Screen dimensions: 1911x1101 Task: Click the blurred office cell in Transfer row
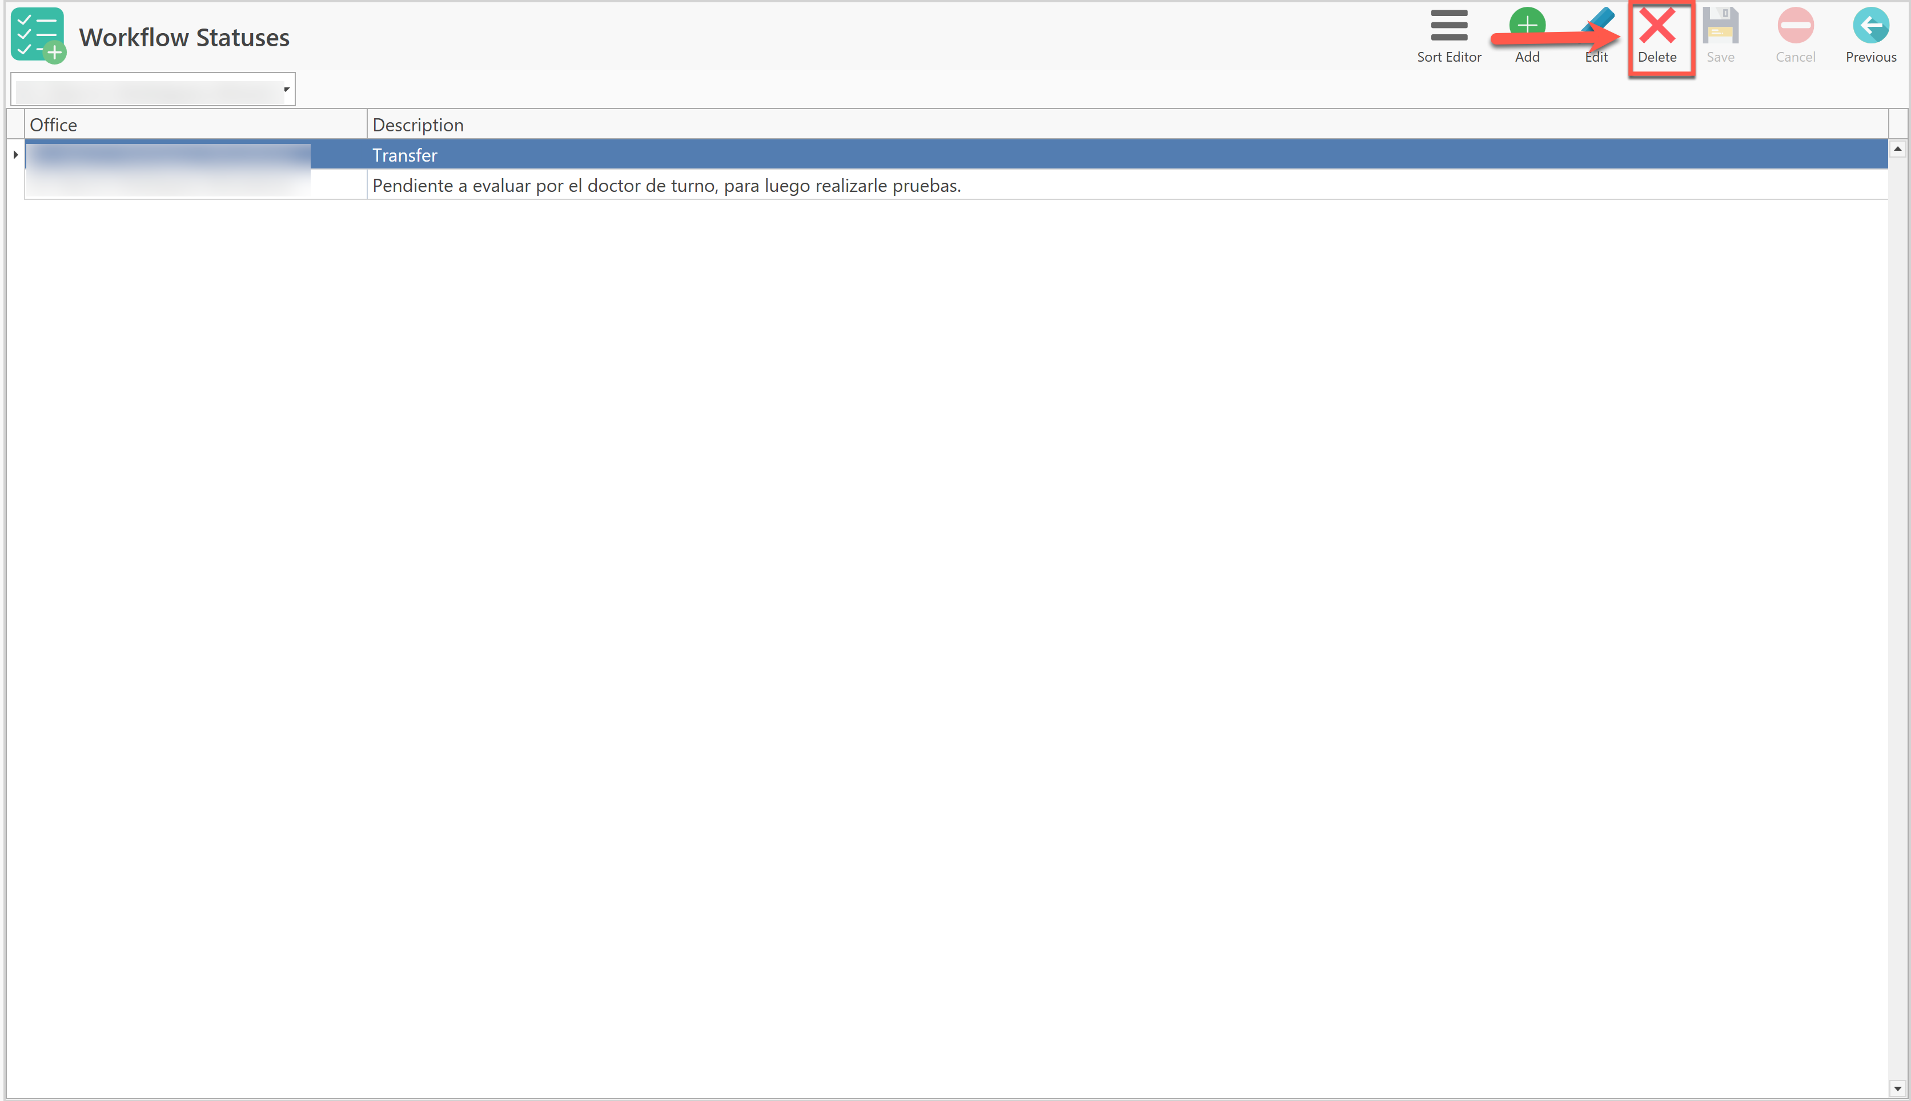pos(168,155)
